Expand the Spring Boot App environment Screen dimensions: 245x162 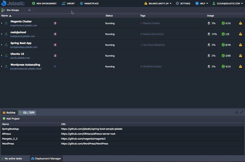(2, 45)
